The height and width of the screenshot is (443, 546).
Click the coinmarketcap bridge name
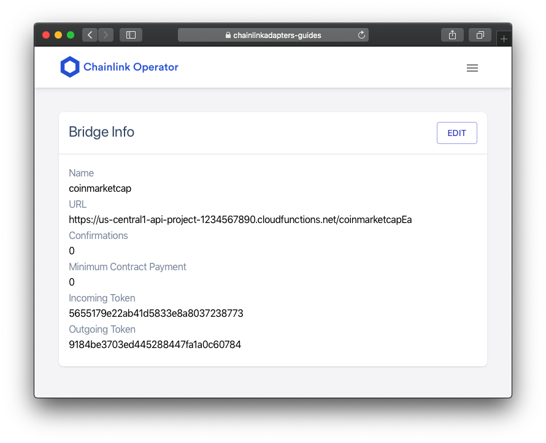(100, 189)
